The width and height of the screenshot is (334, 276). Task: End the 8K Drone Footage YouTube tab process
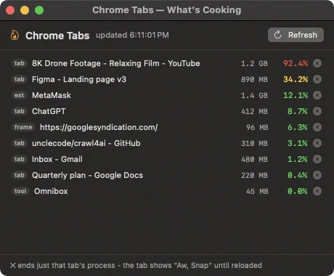pyautogui.click(x=317, y=63)
